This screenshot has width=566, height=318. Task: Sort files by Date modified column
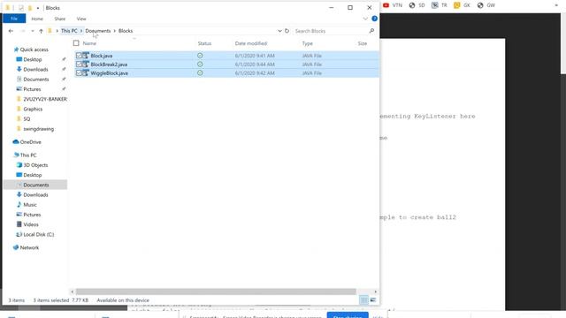click(x=251, y=43)
